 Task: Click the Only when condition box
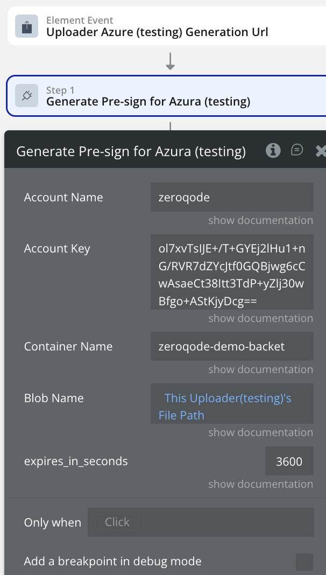[201, 522]
